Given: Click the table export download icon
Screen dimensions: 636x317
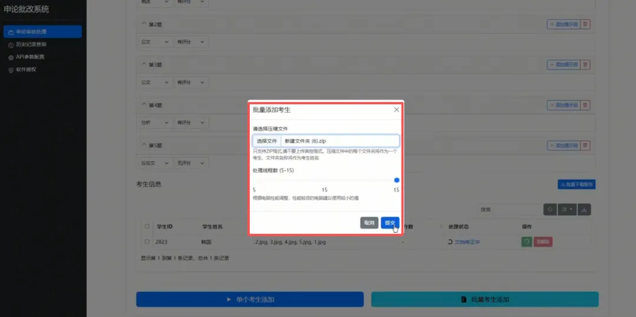Looking at the screenshot, I should (x=584, y=210).
